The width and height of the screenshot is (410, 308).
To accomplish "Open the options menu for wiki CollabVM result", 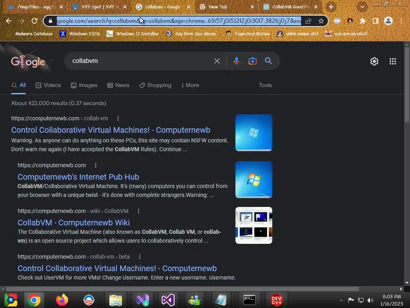I will (x=138, y=211).
